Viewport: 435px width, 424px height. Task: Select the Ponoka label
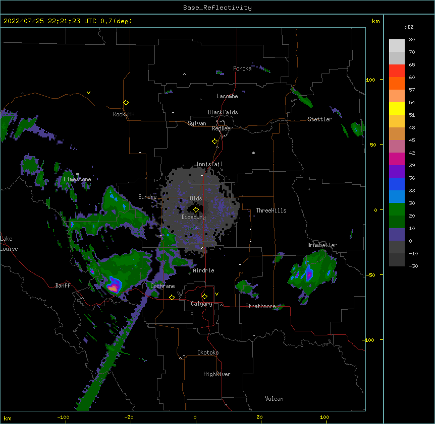tap(242, 68)
